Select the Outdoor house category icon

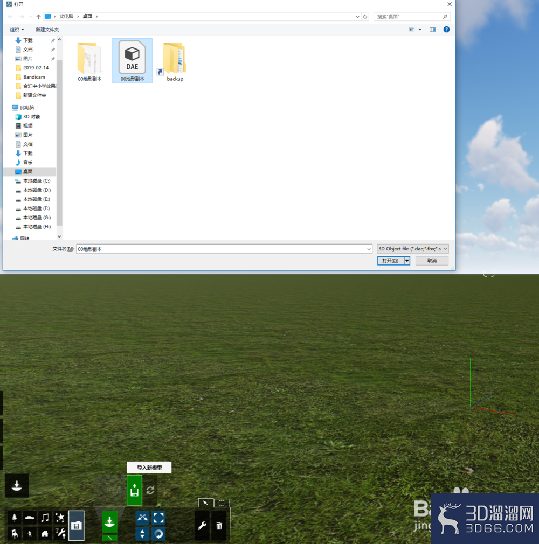click(45, 533)
